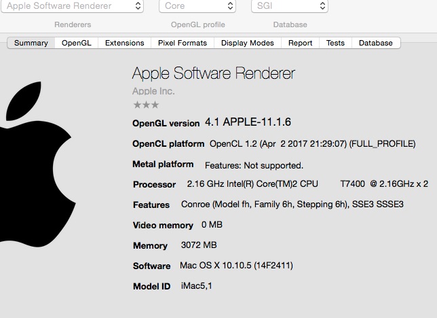
Task: Click the Apple Inc. vendor text
Action: tap(153, 91)
